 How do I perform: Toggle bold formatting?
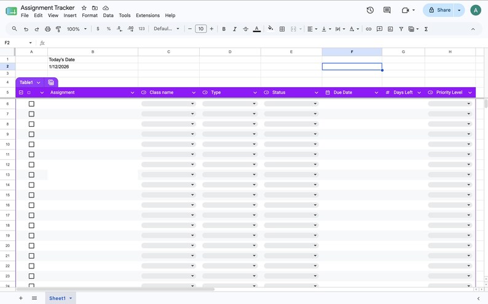coord(224,29)
